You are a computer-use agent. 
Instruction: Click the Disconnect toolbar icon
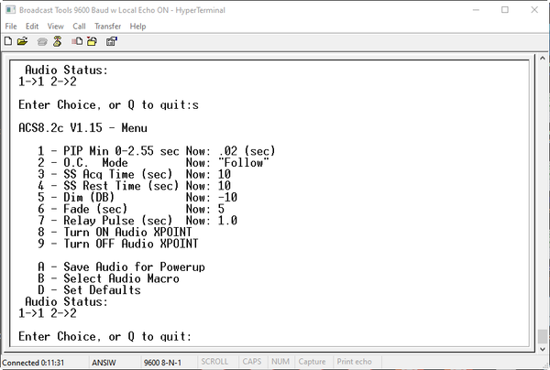click(57, 41)
